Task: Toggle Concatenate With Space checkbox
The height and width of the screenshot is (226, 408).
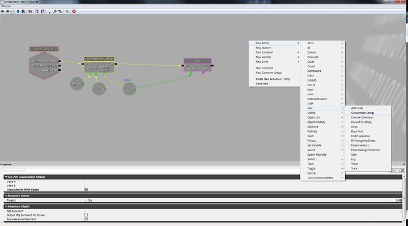Action: 86,189
